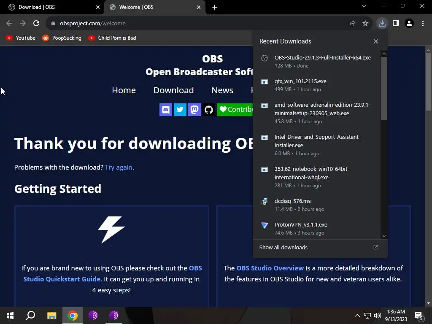Open the notification center icon
Viewport: 432px width, 324px height.
point(419,316)
